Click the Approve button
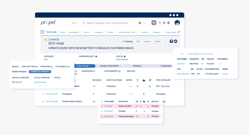 147,41
